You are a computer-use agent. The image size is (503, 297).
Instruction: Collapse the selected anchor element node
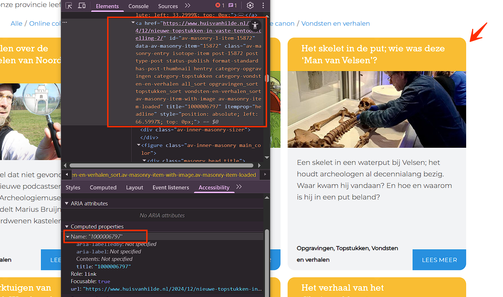point(133,23)
